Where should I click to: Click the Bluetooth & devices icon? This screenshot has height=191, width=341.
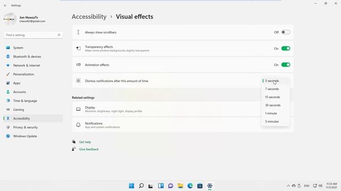8,57
